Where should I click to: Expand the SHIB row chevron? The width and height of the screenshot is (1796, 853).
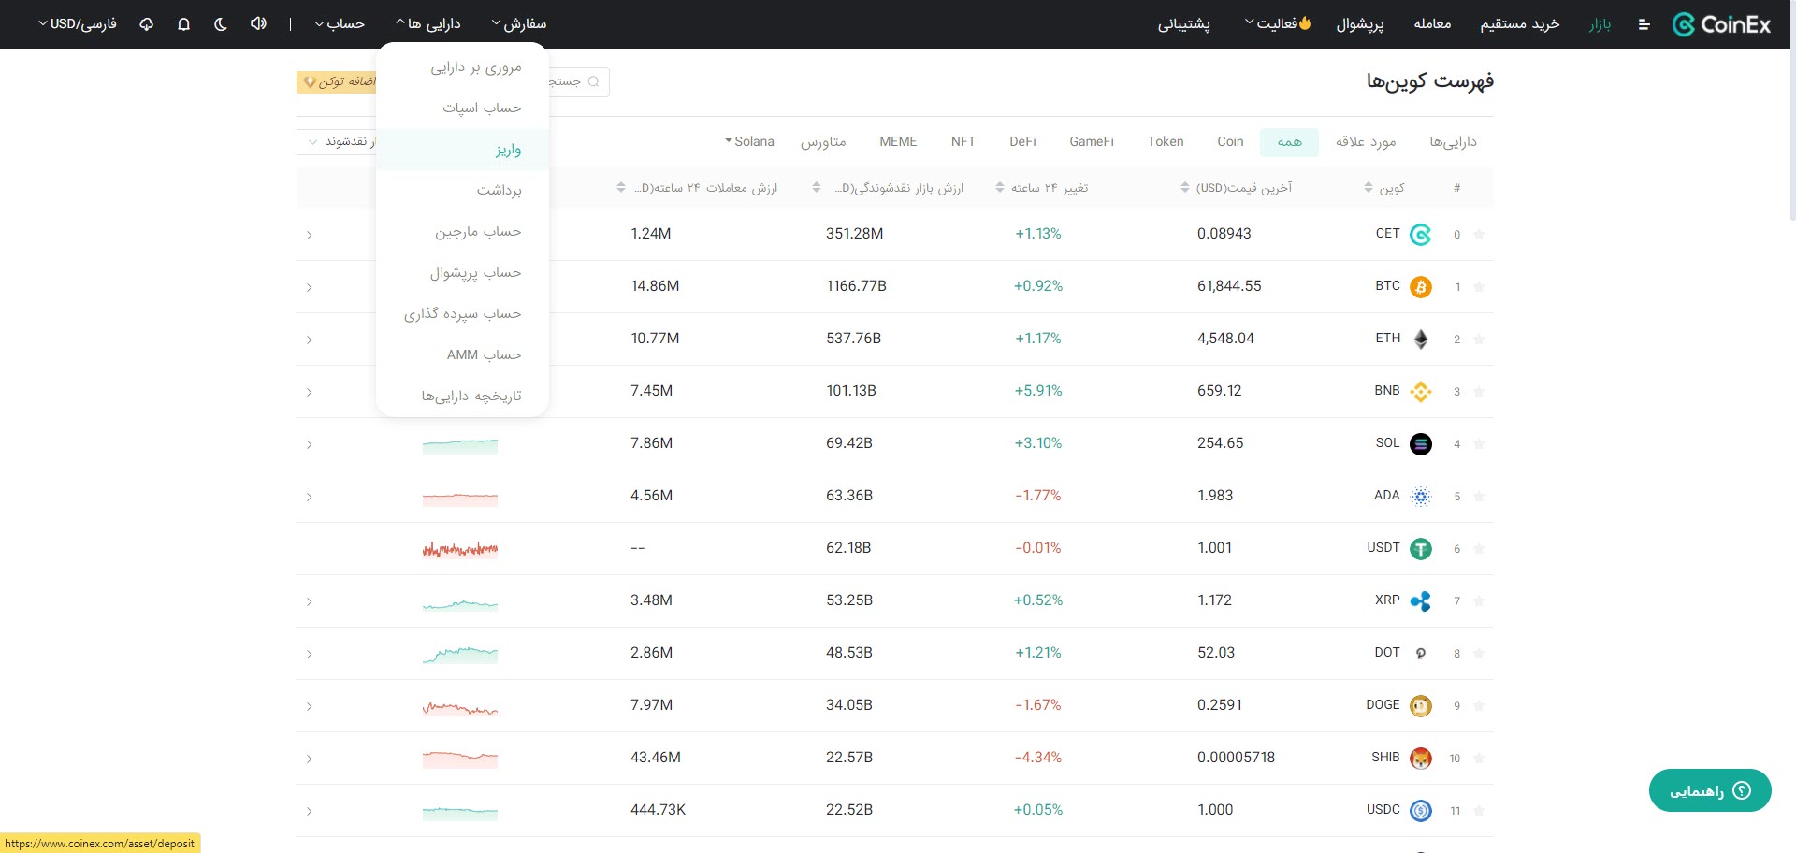309,759
